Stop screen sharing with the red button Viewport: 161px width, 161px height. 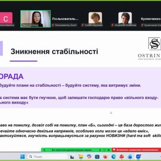[x=136, y=150]
